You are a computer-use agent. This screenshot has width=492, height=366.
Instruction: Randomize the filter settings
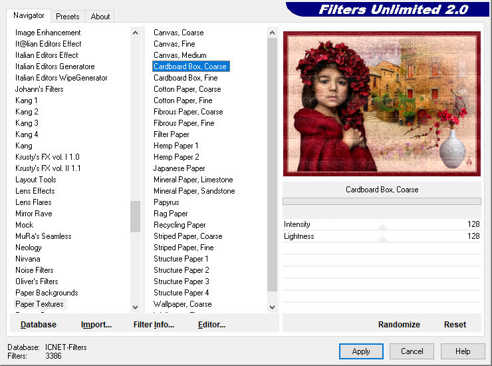(399, 325)
